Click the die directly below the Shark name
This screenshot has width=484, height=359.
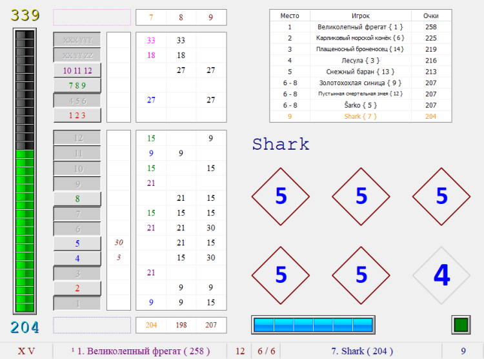pyautogui.click(x=280, y=196)
